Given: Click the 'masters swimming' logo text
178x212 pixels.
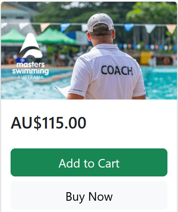Looking at the screenshot, I should point(30,68).
